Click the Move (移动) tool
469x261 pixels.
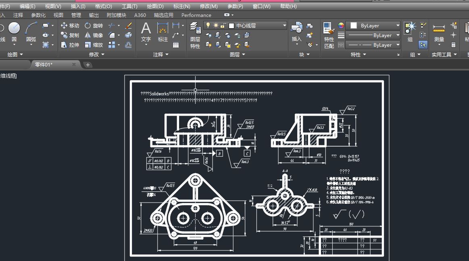pos(70,26)
